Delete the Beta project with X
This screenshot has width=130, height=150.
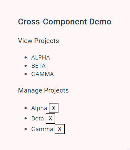point(50,118)
